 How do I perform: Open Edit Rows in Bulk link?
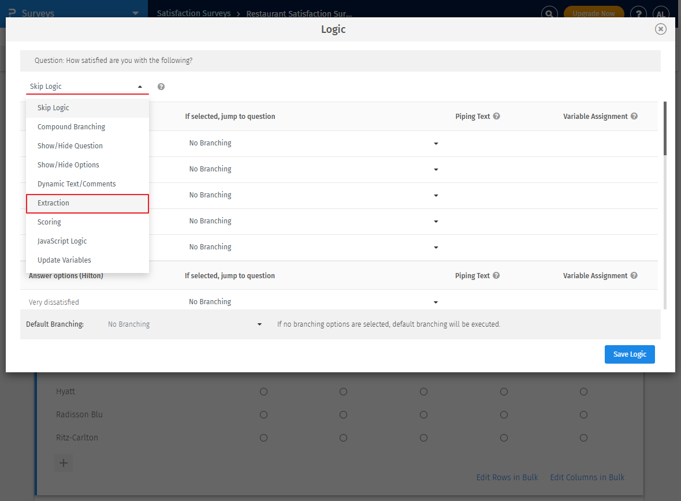pos(507,477)
